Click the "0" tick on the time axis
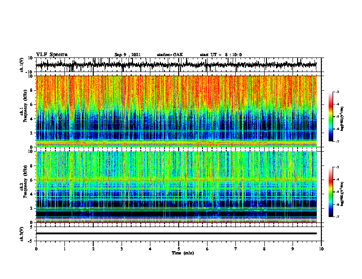The height and width of the screenshot is (279, 362). 36,249
